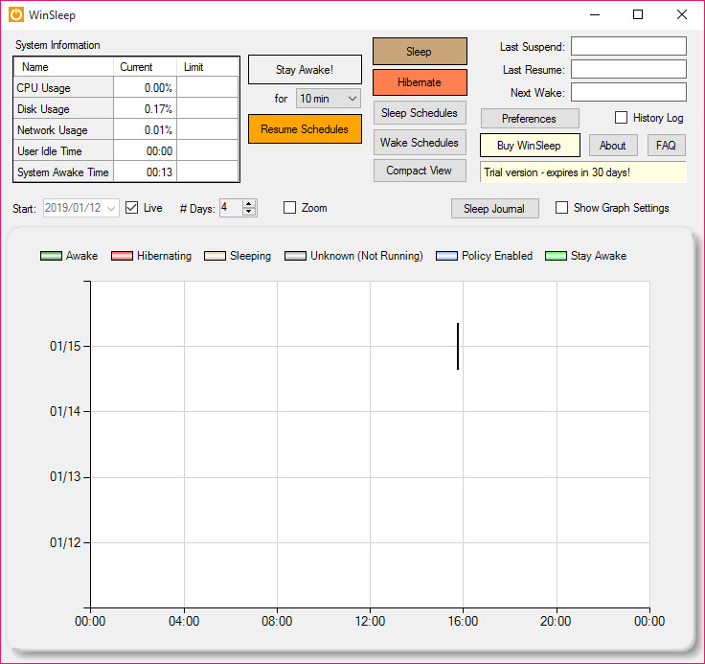
Task: Uncheck the Live checkbox
Action: [x=132, y=208]
